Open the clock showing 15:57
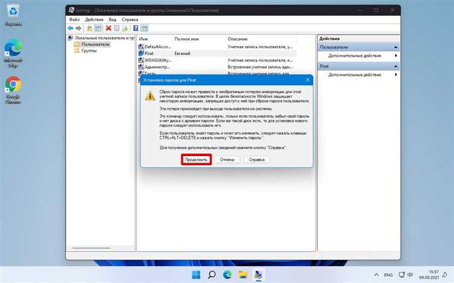 (429, 275)
